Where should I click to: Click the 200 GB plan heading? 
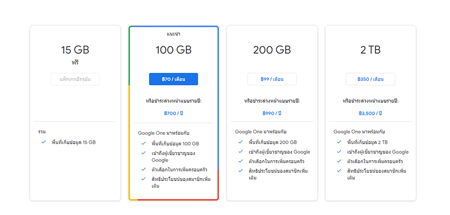(271, 50)
